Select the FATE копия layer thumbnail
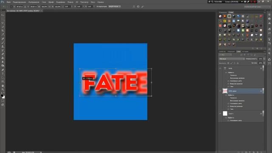Image resolution: width=272 pixels, height=153 pixels. click(x=225, y=91)
